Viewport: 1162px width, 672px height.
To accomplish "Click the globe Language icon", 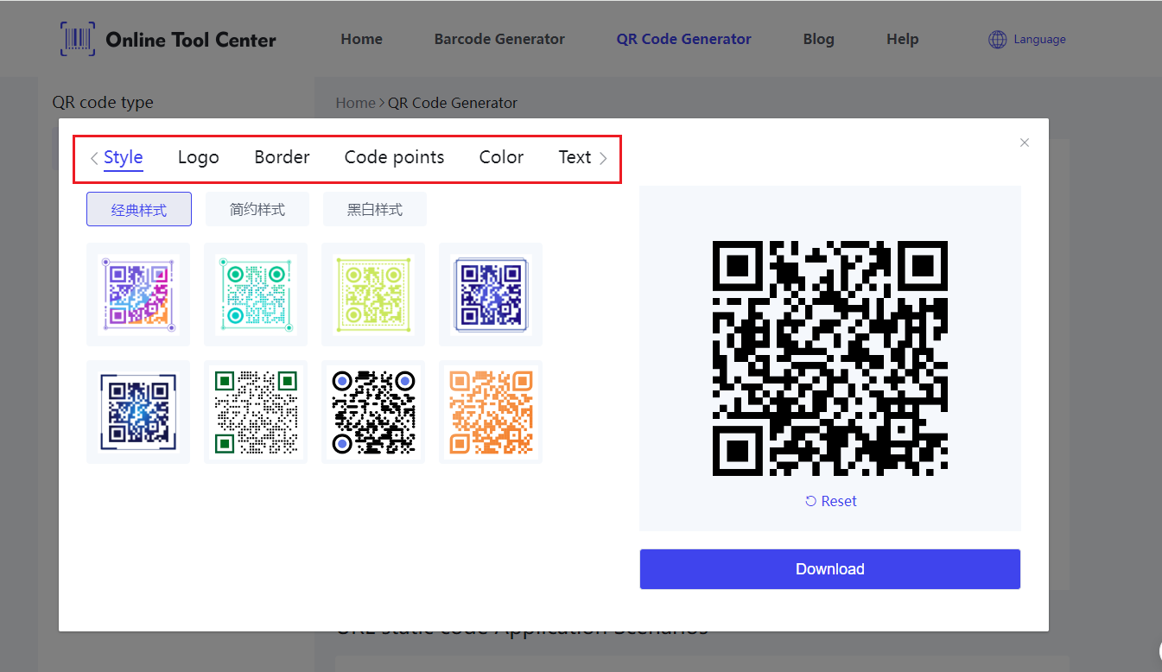I will tap(997, 39).
